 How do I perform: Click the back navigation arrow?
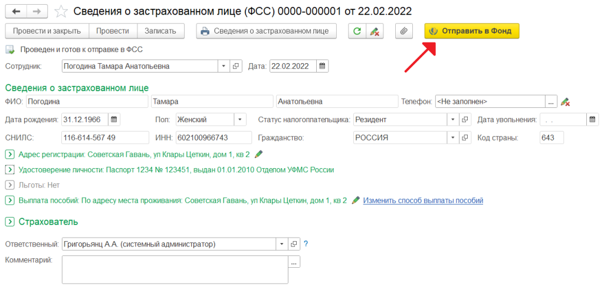point(16,12)
